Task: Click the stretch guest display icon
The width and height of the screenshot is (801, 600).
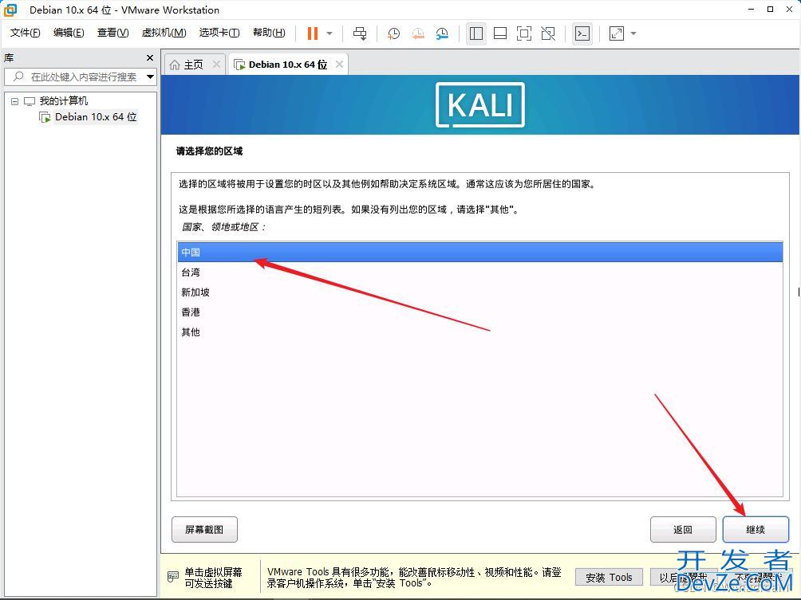Action: coord(617,33)
